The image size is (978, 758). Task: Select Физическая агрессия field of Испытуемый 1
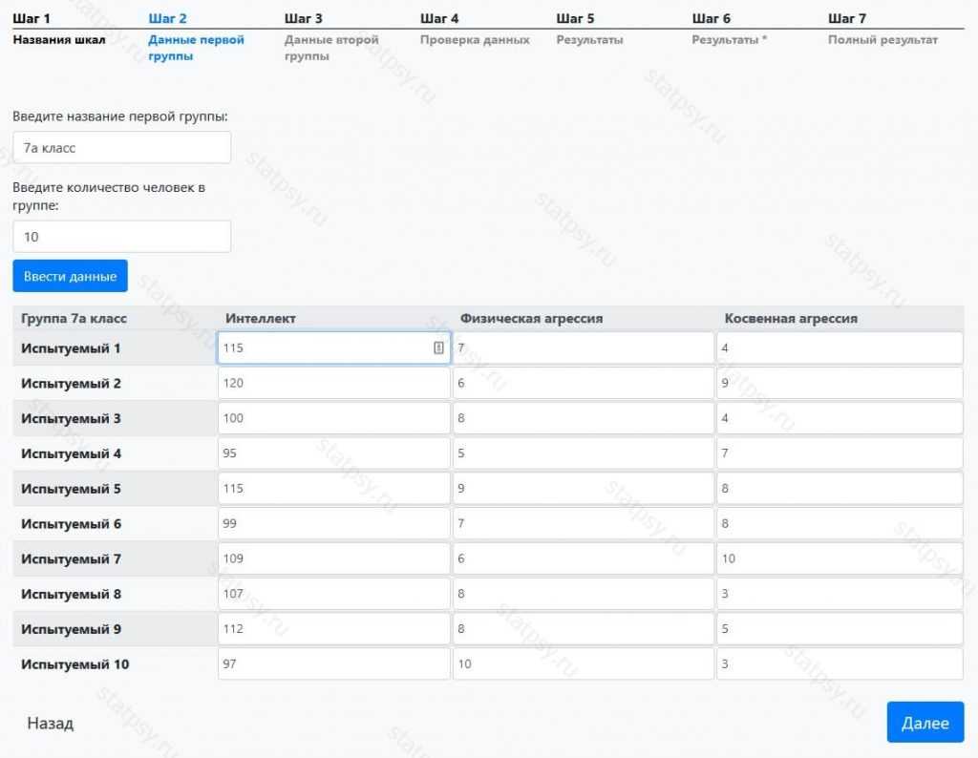[584, 348]
